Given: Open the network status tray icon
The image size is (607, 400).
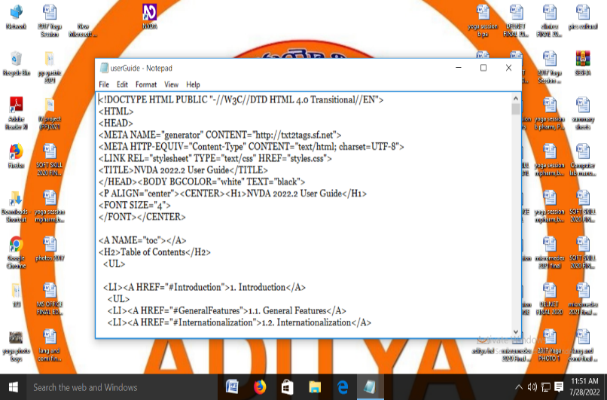Looking at the screenshot, I should [546, 387].
